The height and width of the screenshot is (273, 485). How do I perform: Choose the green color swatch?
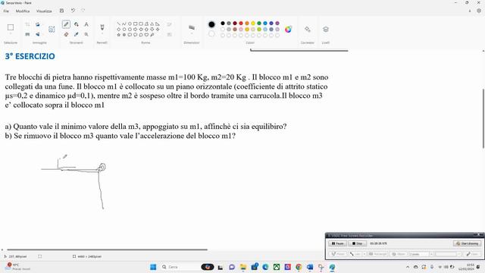tap(259, 24)
